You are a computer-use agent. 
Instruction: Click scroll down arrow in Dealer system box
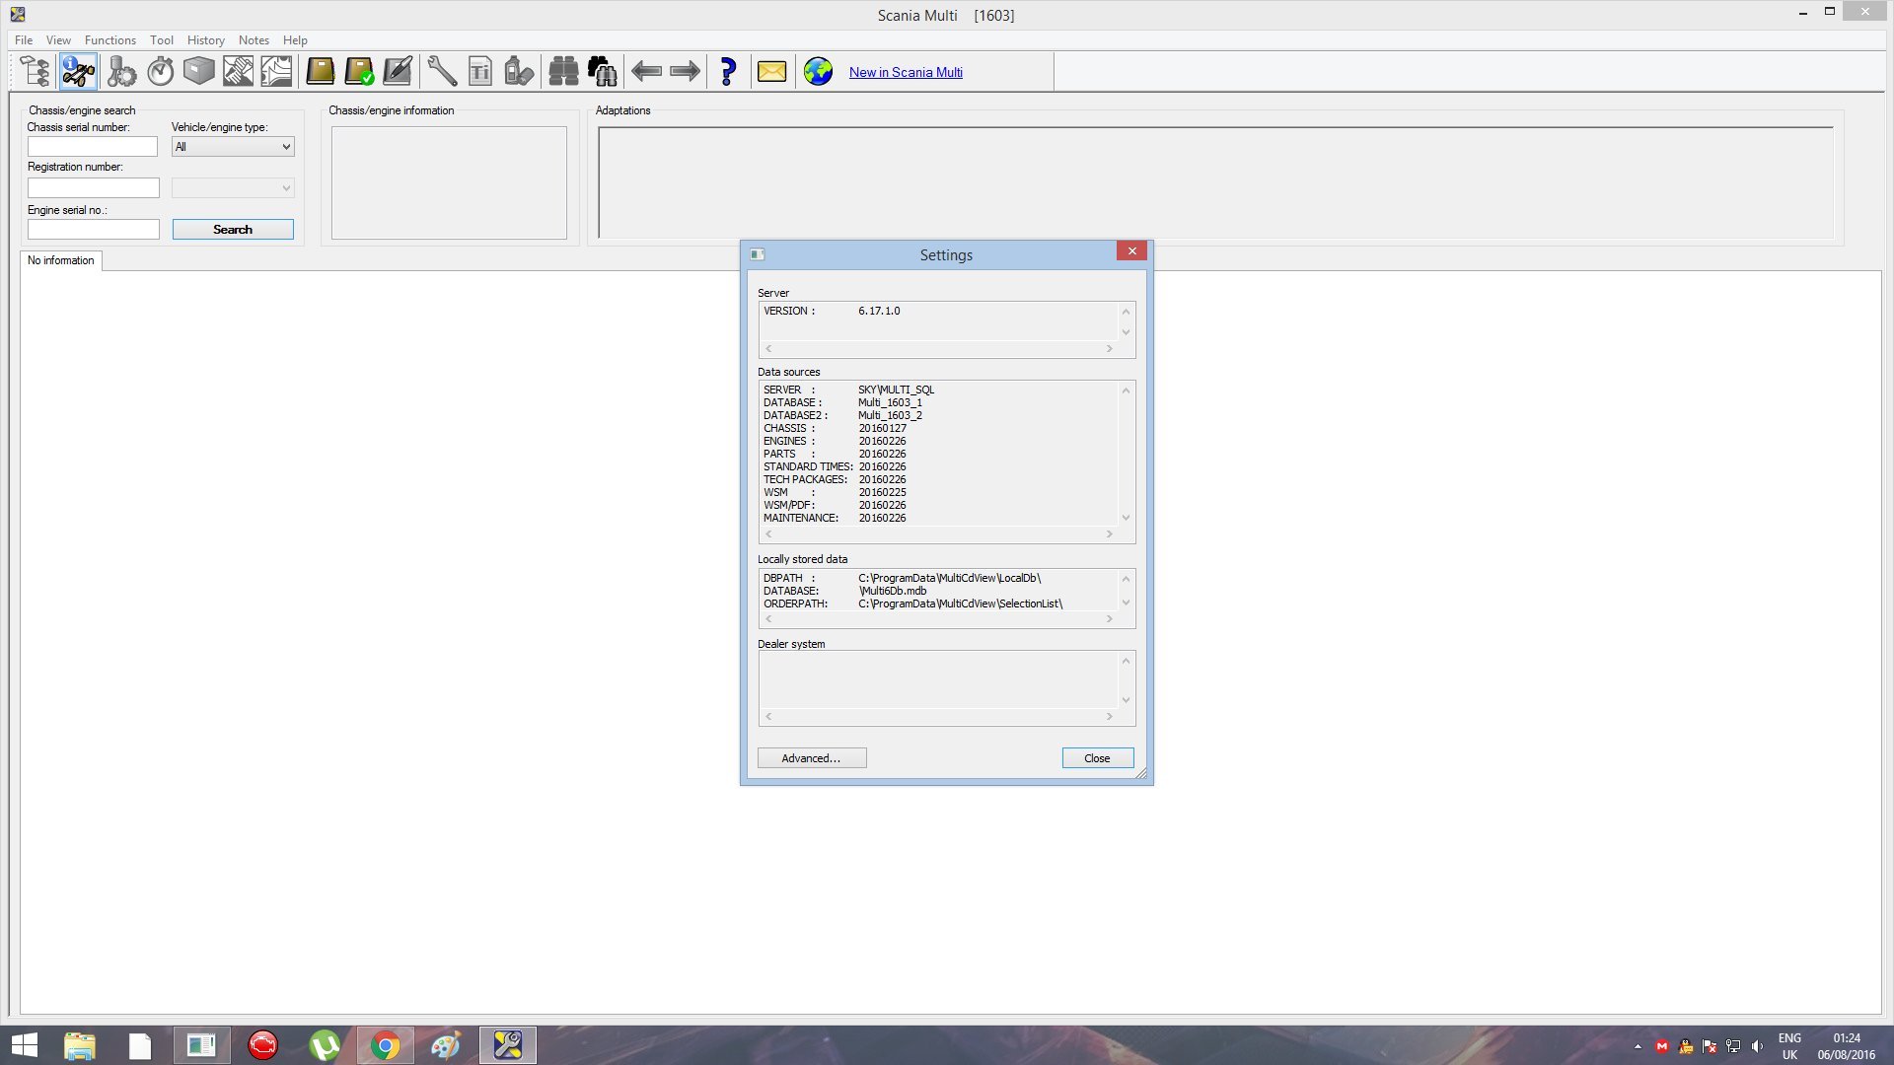point(1126,700)
